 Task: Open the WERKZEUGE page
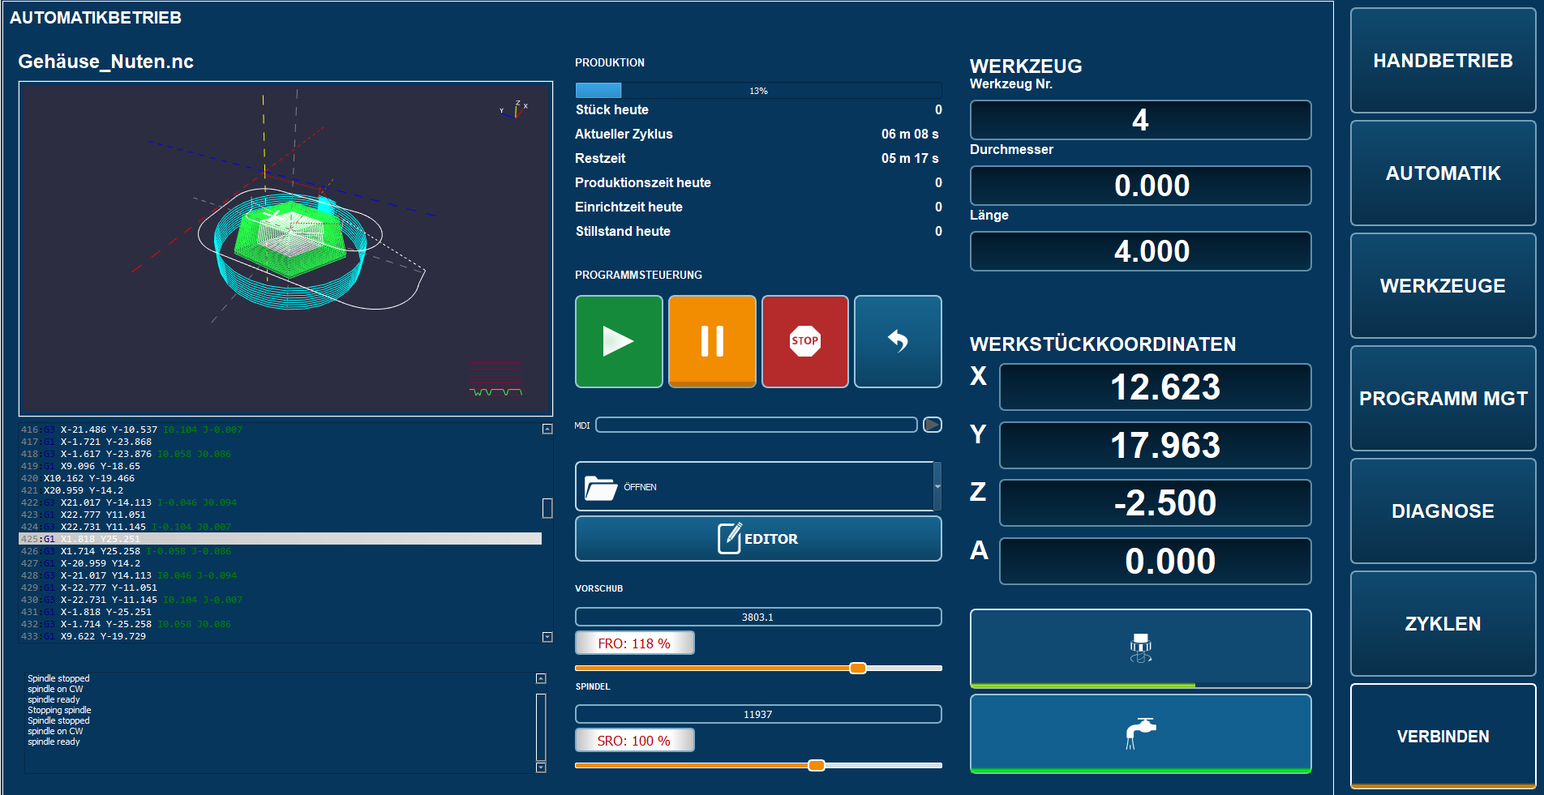(x=1443, y=286)
